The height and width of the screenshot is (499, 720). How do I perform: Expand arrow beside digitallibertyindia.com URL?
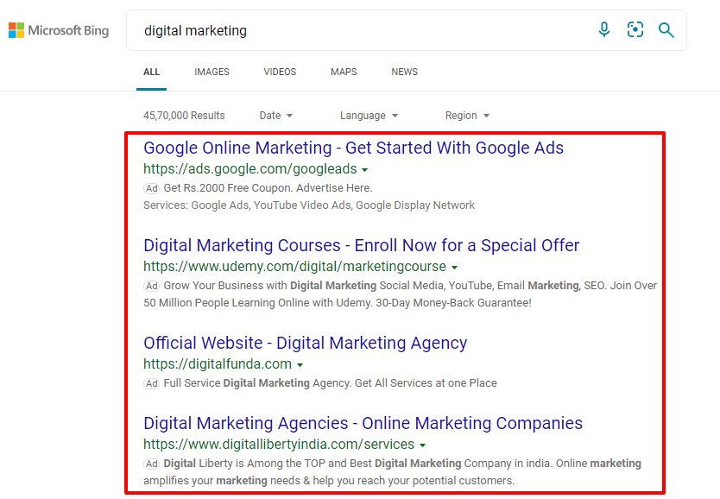pos(423,445)
